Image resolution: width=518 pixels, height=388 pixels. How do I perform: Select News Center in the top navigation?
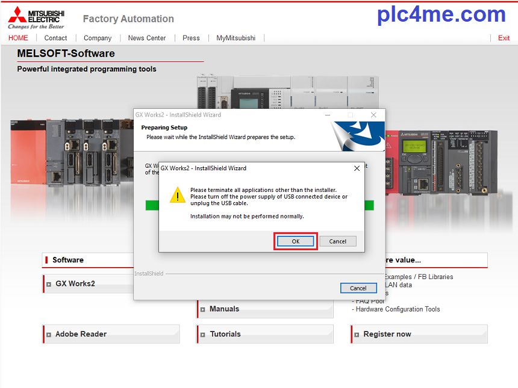147,38
